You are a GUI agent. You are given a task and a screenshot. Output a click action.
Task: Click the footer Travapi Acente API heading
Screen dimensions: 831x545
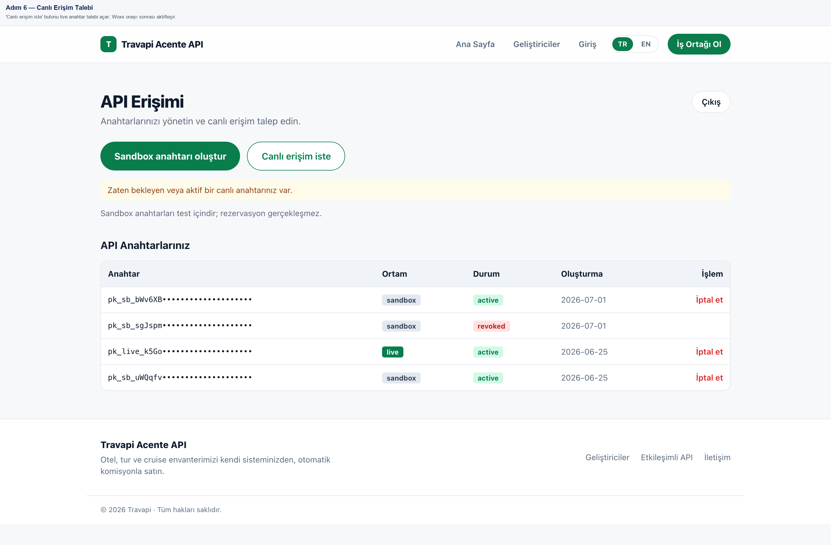tap(143, 445)
